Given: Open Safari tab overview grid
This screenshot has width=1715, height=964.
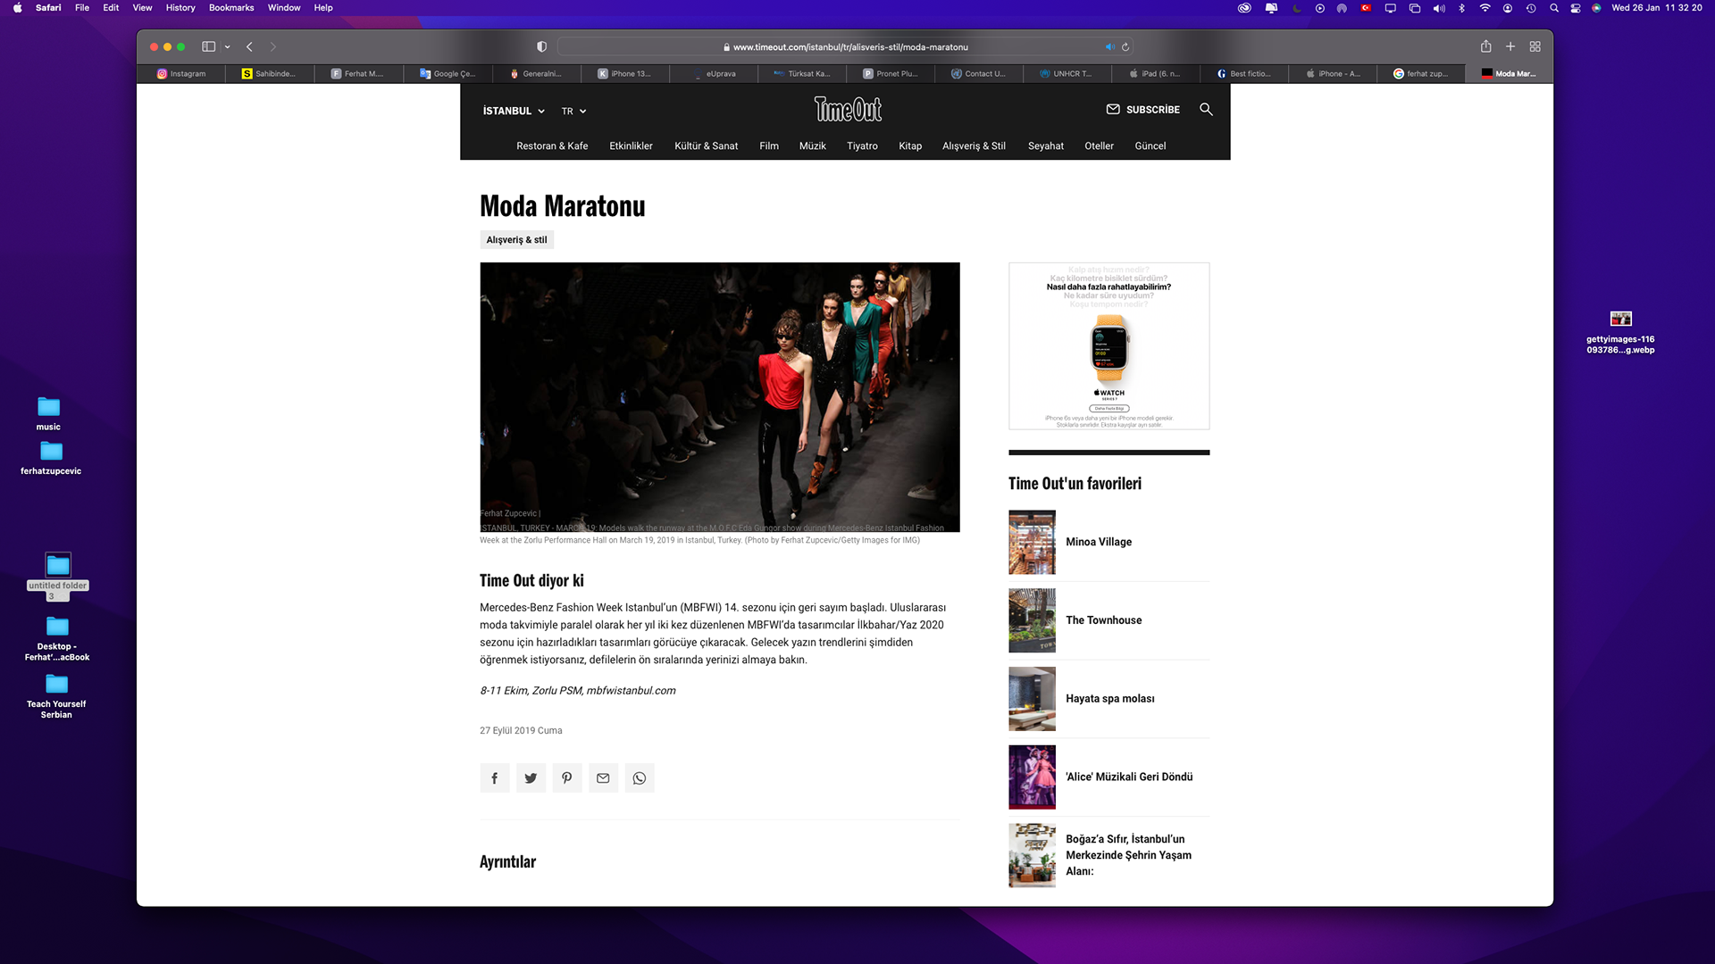Looking at the screenshot, I should point(1535,46).
